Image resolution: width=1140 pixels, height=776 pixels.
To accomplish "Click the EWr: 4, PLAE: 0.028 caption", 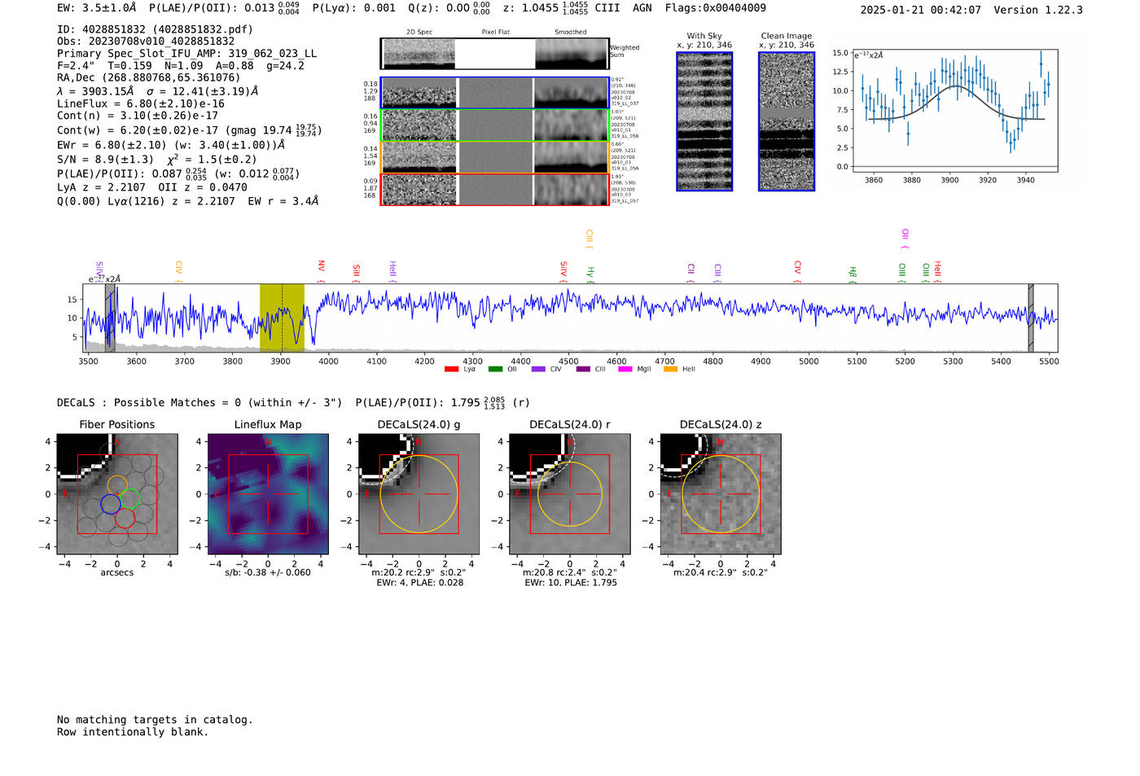I will 419,582.
